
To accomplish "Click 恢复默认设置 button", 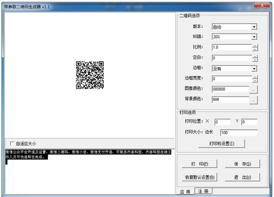I will (x=200, y=177).
